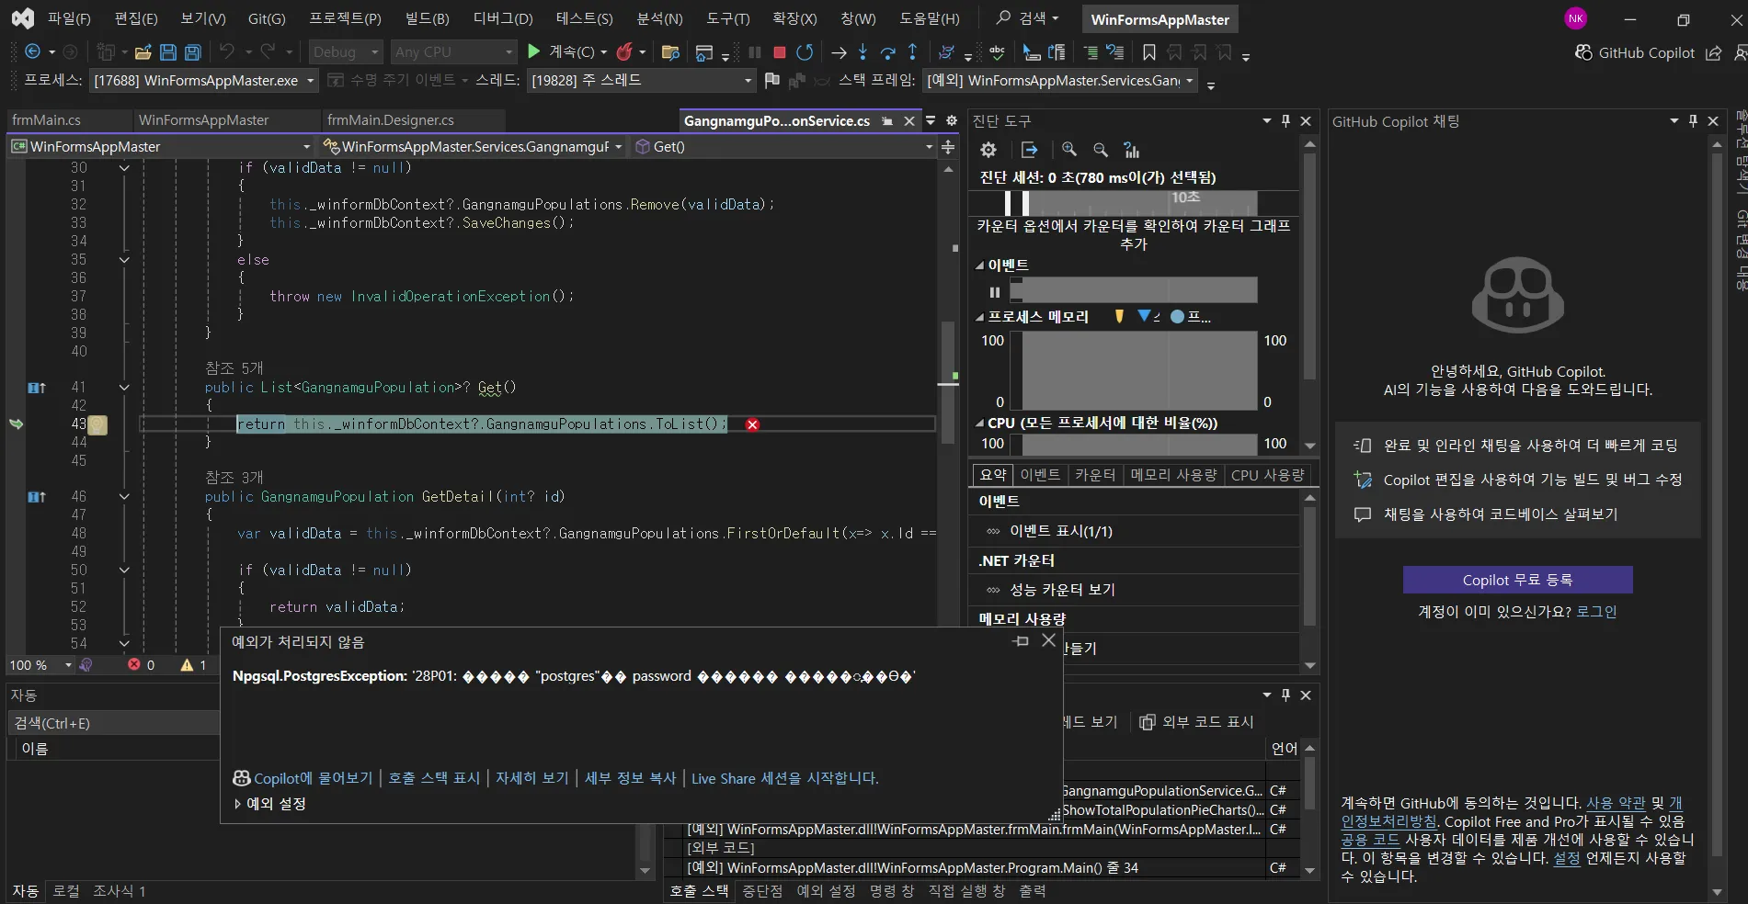
Task: Toggle a bookmark with the bookmark icon
Action: click(x=1148, y=52)
